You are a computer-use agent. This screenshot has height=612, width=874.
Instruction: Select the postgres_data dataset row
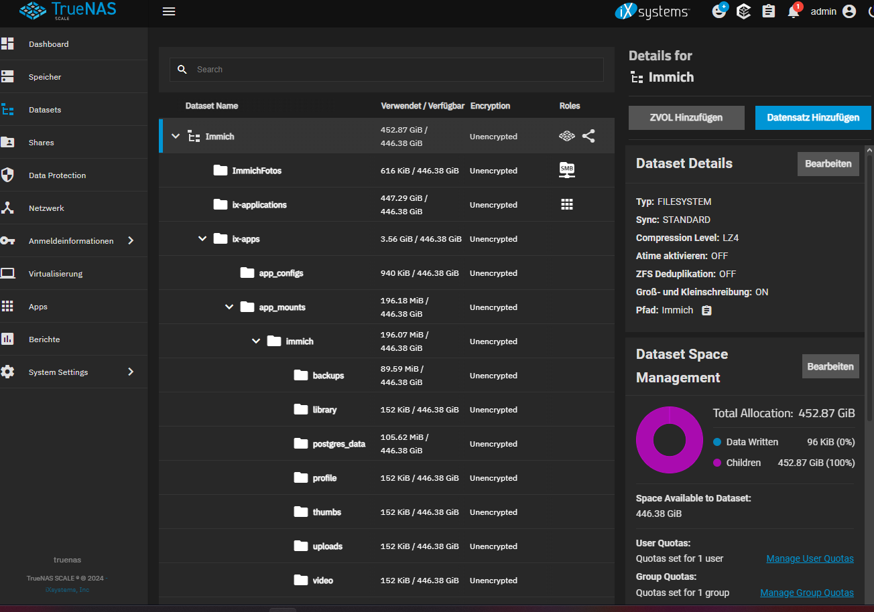tap(338, 444)
